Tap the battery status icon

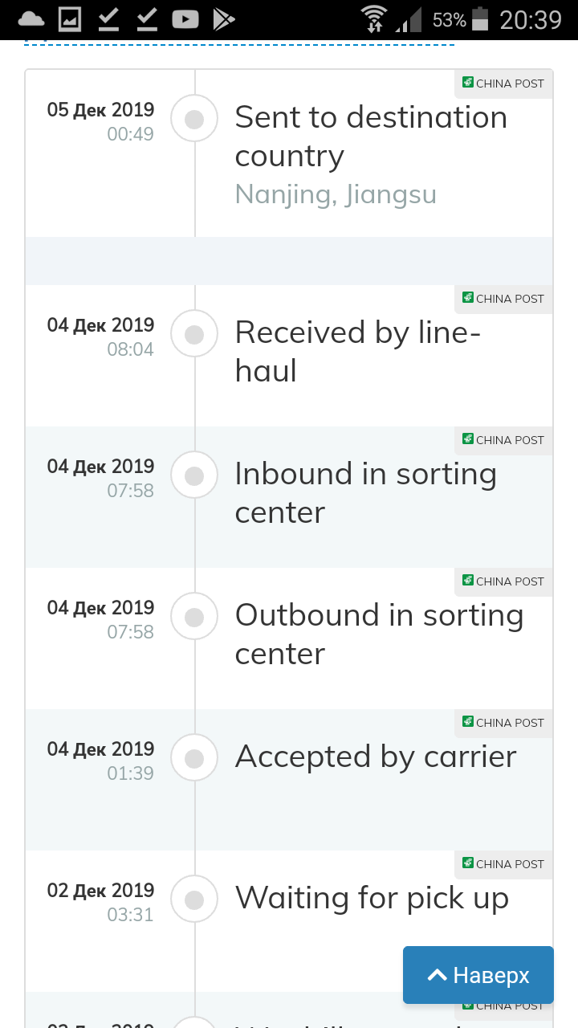480,19
